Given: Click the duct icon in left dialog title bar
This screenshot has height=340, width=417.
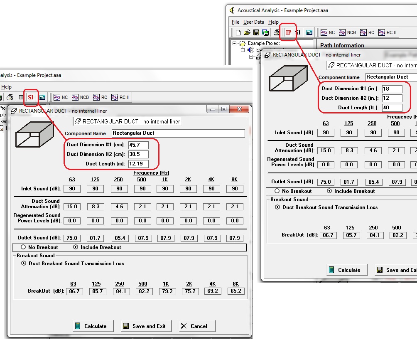Looking at the screenshot, I should tap(14, 111).
